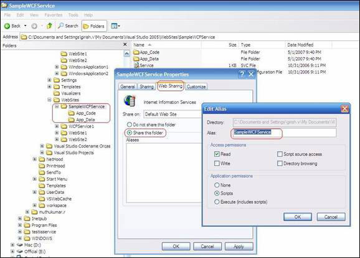Open the 'Share on' Default Web Site dropdown
This screenshot has height=258, width=360.
[x=172, y=114]
